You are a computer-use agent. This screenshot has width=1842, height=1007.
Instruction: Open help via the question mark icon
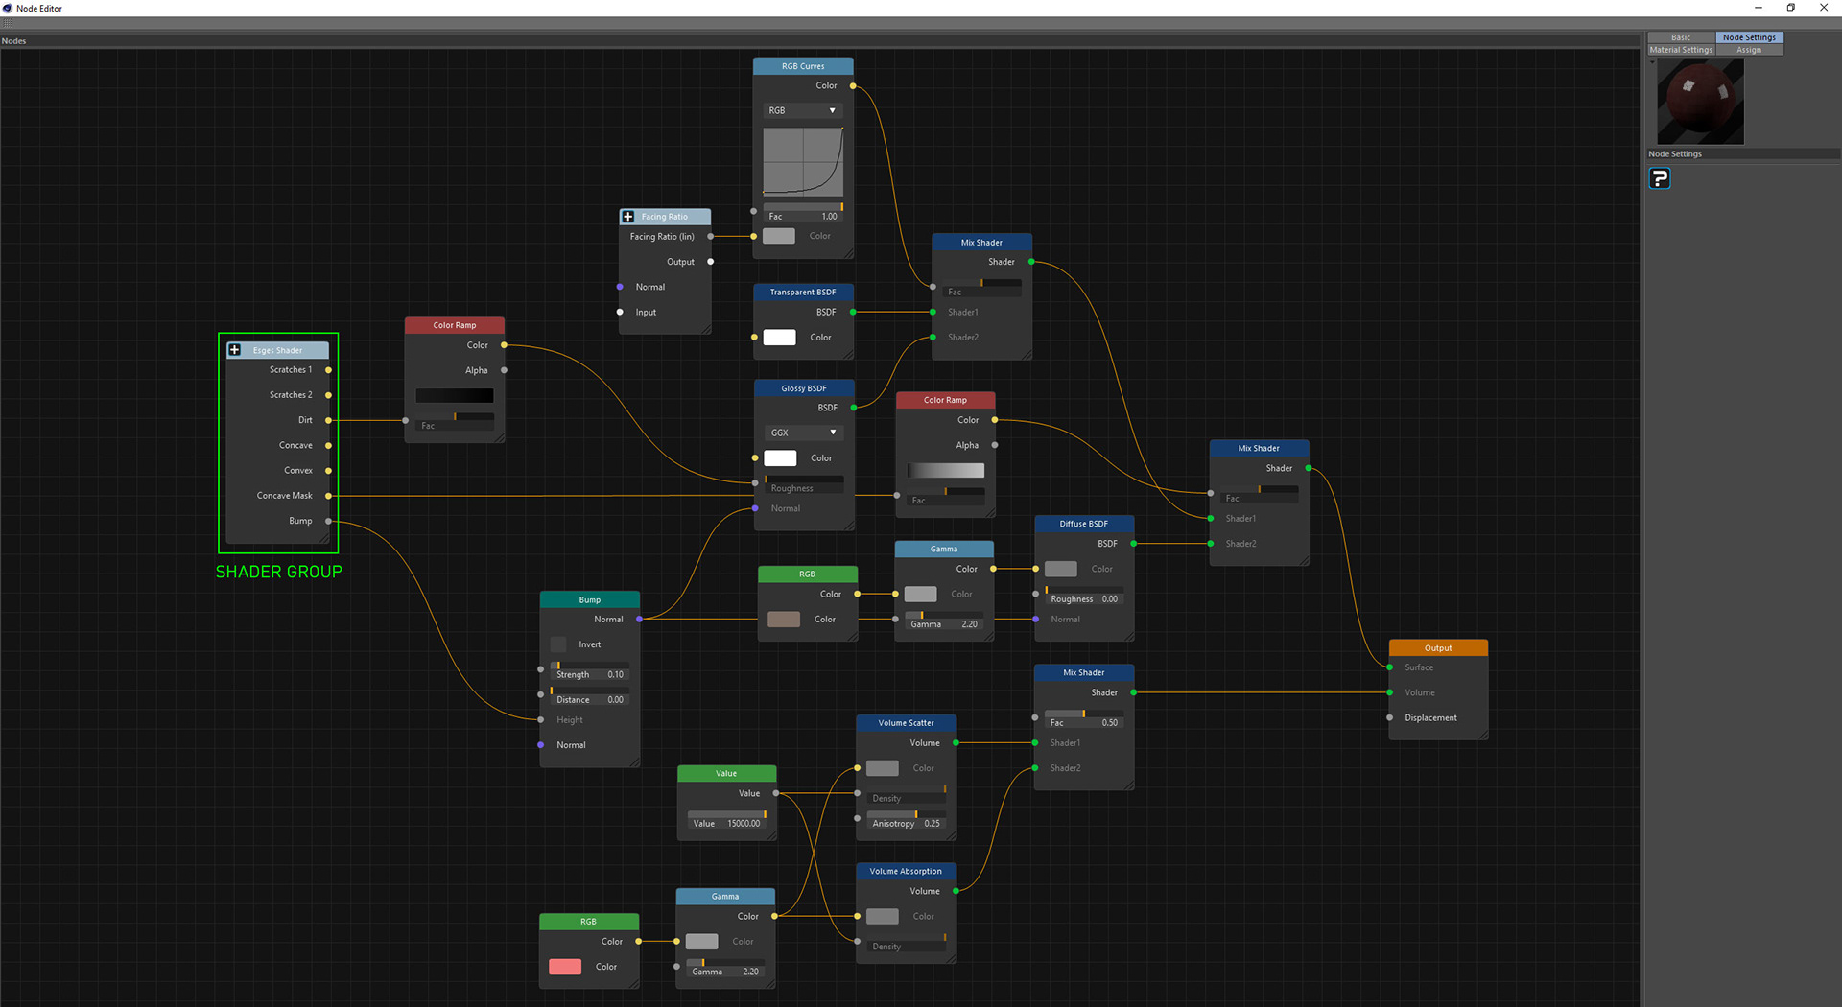pyautogui.click(x=1660, y=178)
